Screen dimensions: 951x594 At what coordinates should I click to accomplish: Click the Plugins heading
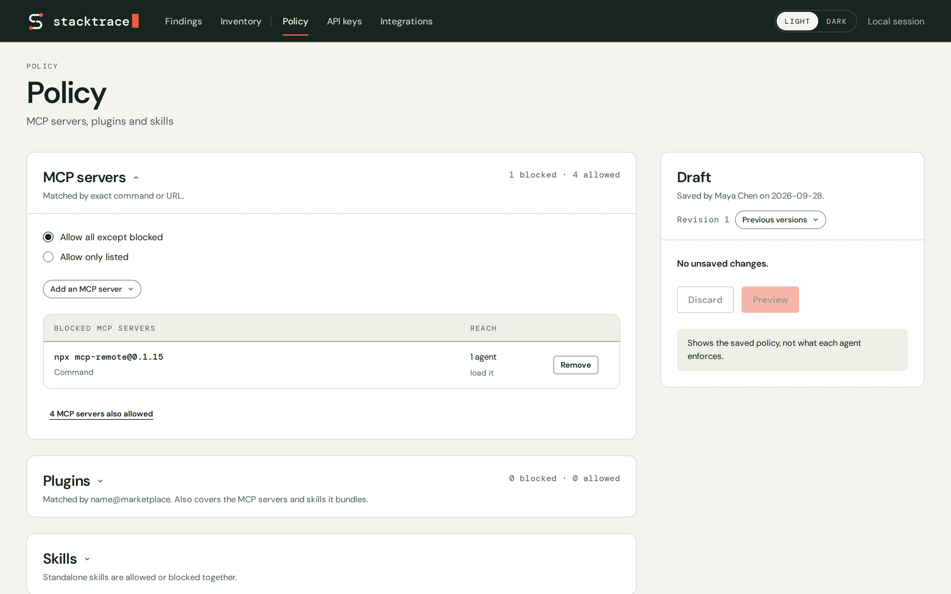click(x=66, y=481)
